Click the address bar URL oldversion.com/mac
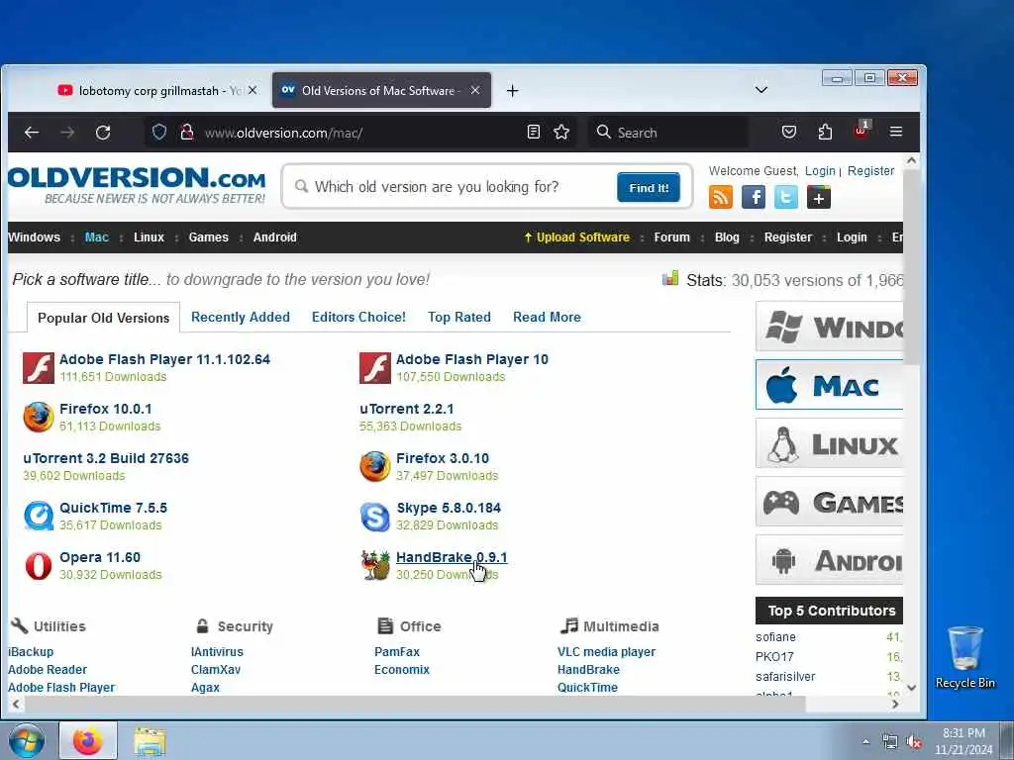The height and width of the screenshot is (760, 1014). [283, 134]
